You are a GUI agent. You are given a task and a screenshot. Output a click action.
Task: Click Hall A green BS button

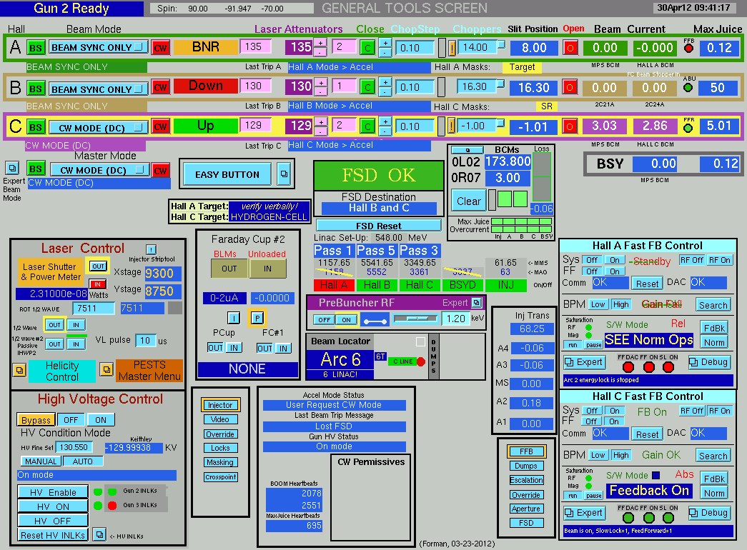coord(36,48)
